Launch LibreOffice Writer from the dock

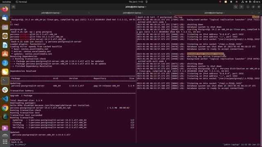(x=5, y=45)
